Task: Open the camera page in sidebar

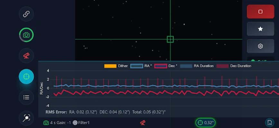Action: coord(26,35)
